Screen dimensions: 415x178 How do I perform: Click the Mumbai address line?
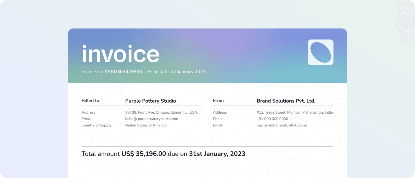click(x=295, y=112)
